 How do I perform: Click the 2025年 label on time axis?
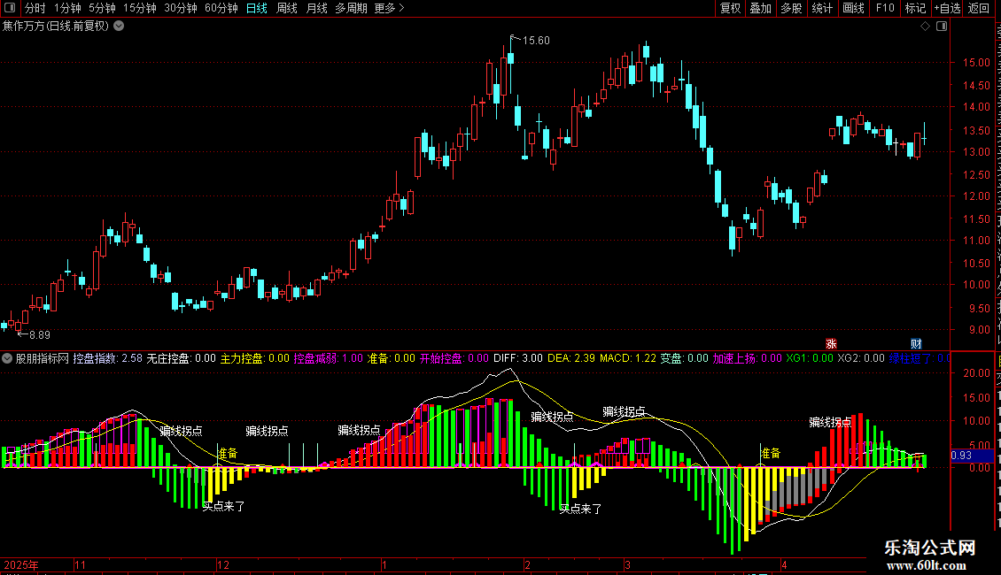tap(21, 564)
